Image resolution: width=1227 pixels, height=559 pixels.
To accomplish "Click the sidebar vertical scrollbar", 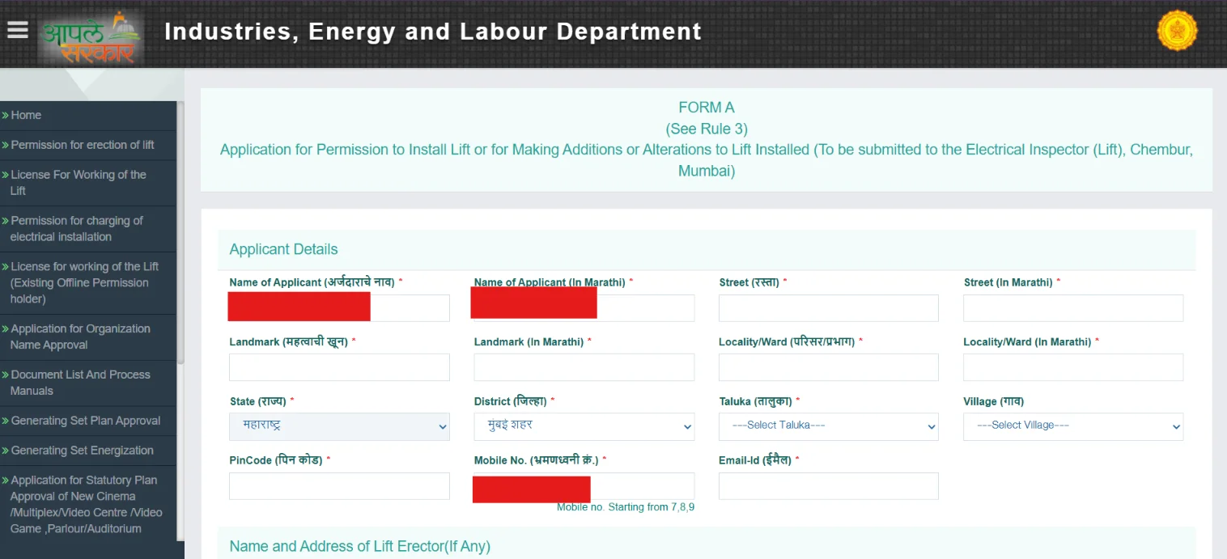I will pos(180,232).
